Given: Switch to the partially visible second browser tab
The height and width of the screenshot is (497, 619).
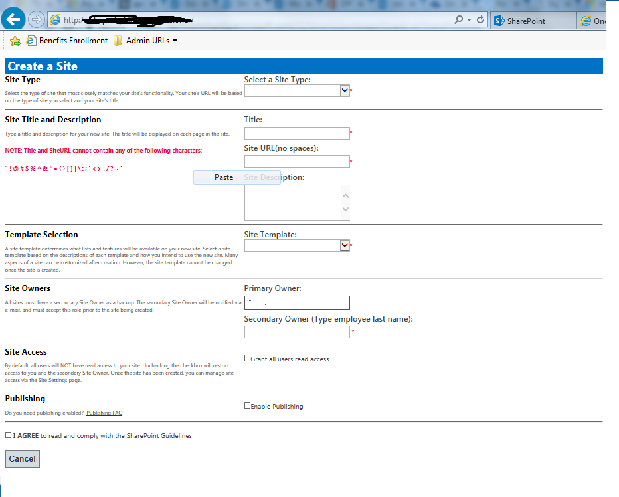Looking at the screenshot, I should [591, 21].
